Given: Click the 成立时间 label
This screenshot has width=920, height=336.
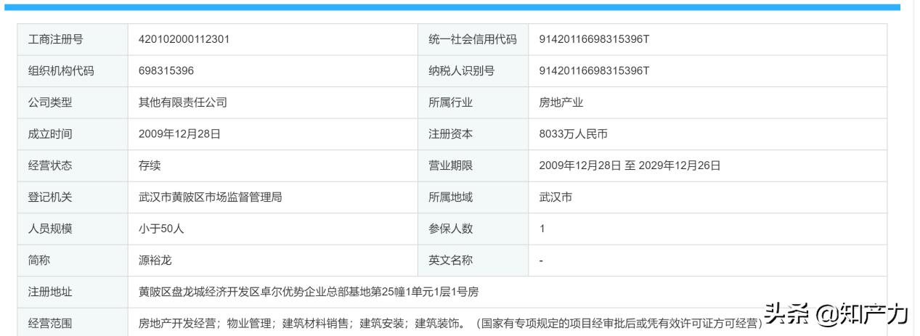Looking at the screenshot, I should pos(49,134).
